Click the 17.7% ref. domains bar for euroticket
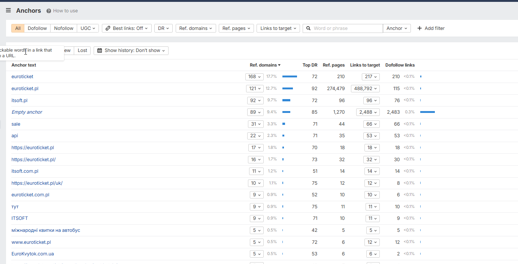 coord(290,77)
